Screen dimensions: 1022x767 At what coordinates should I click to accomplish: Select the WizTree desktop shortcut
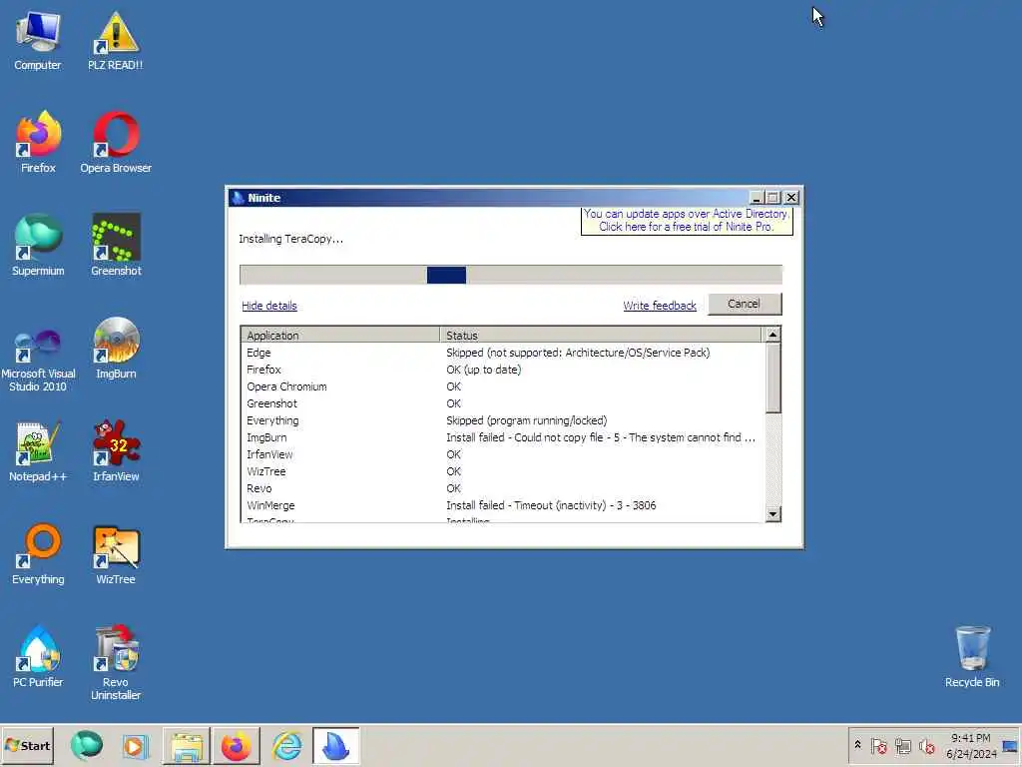(116, 554)
